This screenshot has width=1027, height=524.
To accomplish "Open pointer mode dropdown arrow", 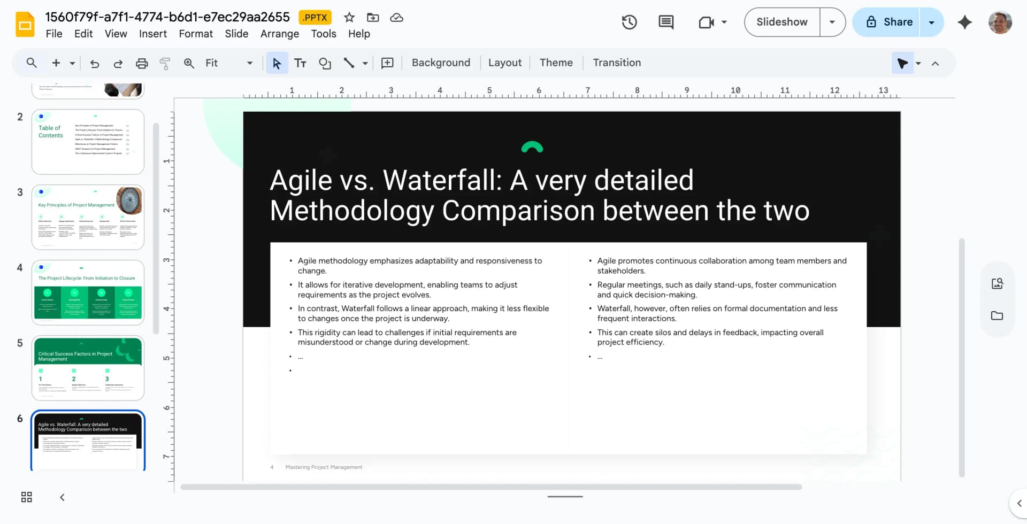I will tap(918, 63).
